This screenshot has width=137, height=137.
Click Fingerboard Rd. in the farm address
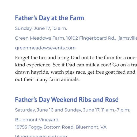97,38
